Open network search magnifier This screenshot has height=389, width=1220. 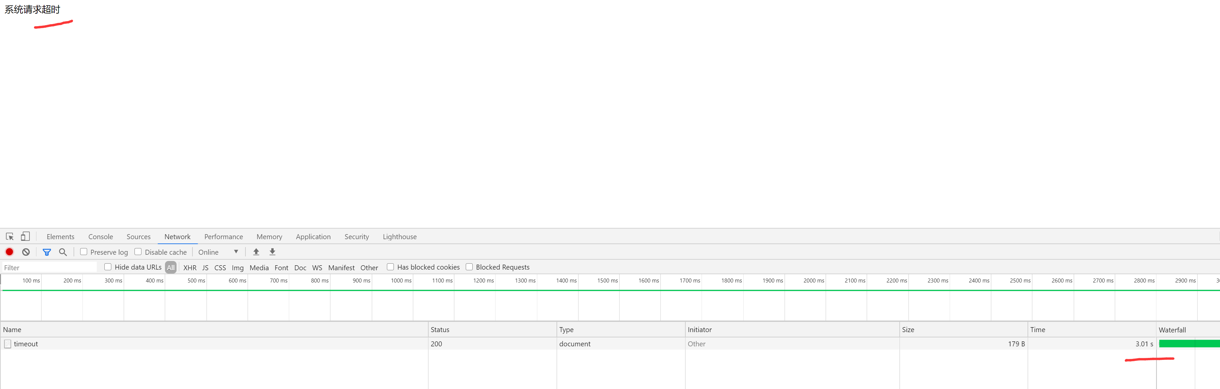(63, 252)
